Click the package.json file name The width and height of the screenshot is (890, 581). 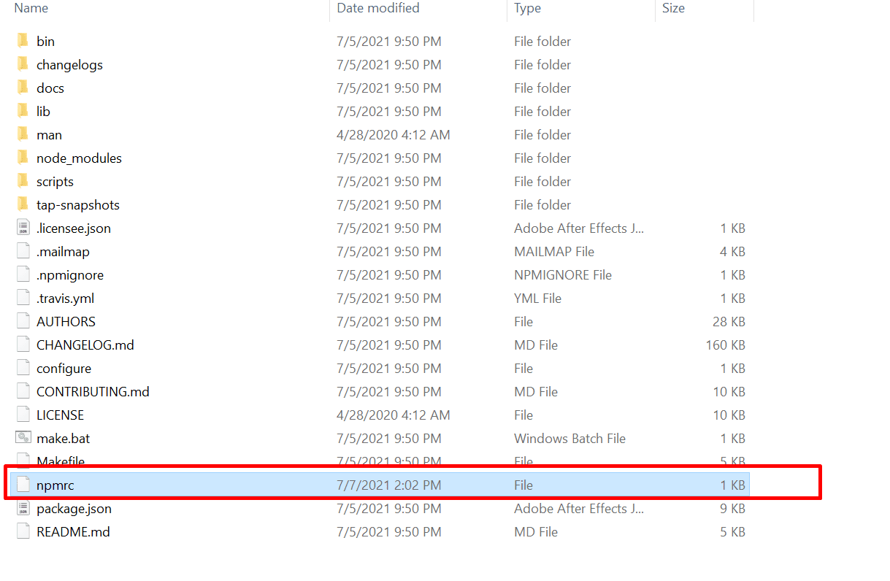74,509
